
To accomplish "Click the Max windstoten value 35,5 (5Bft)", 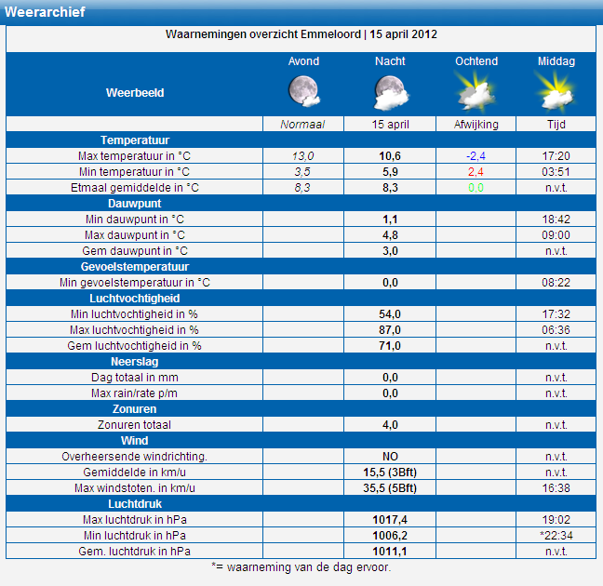I will point(390,488).
